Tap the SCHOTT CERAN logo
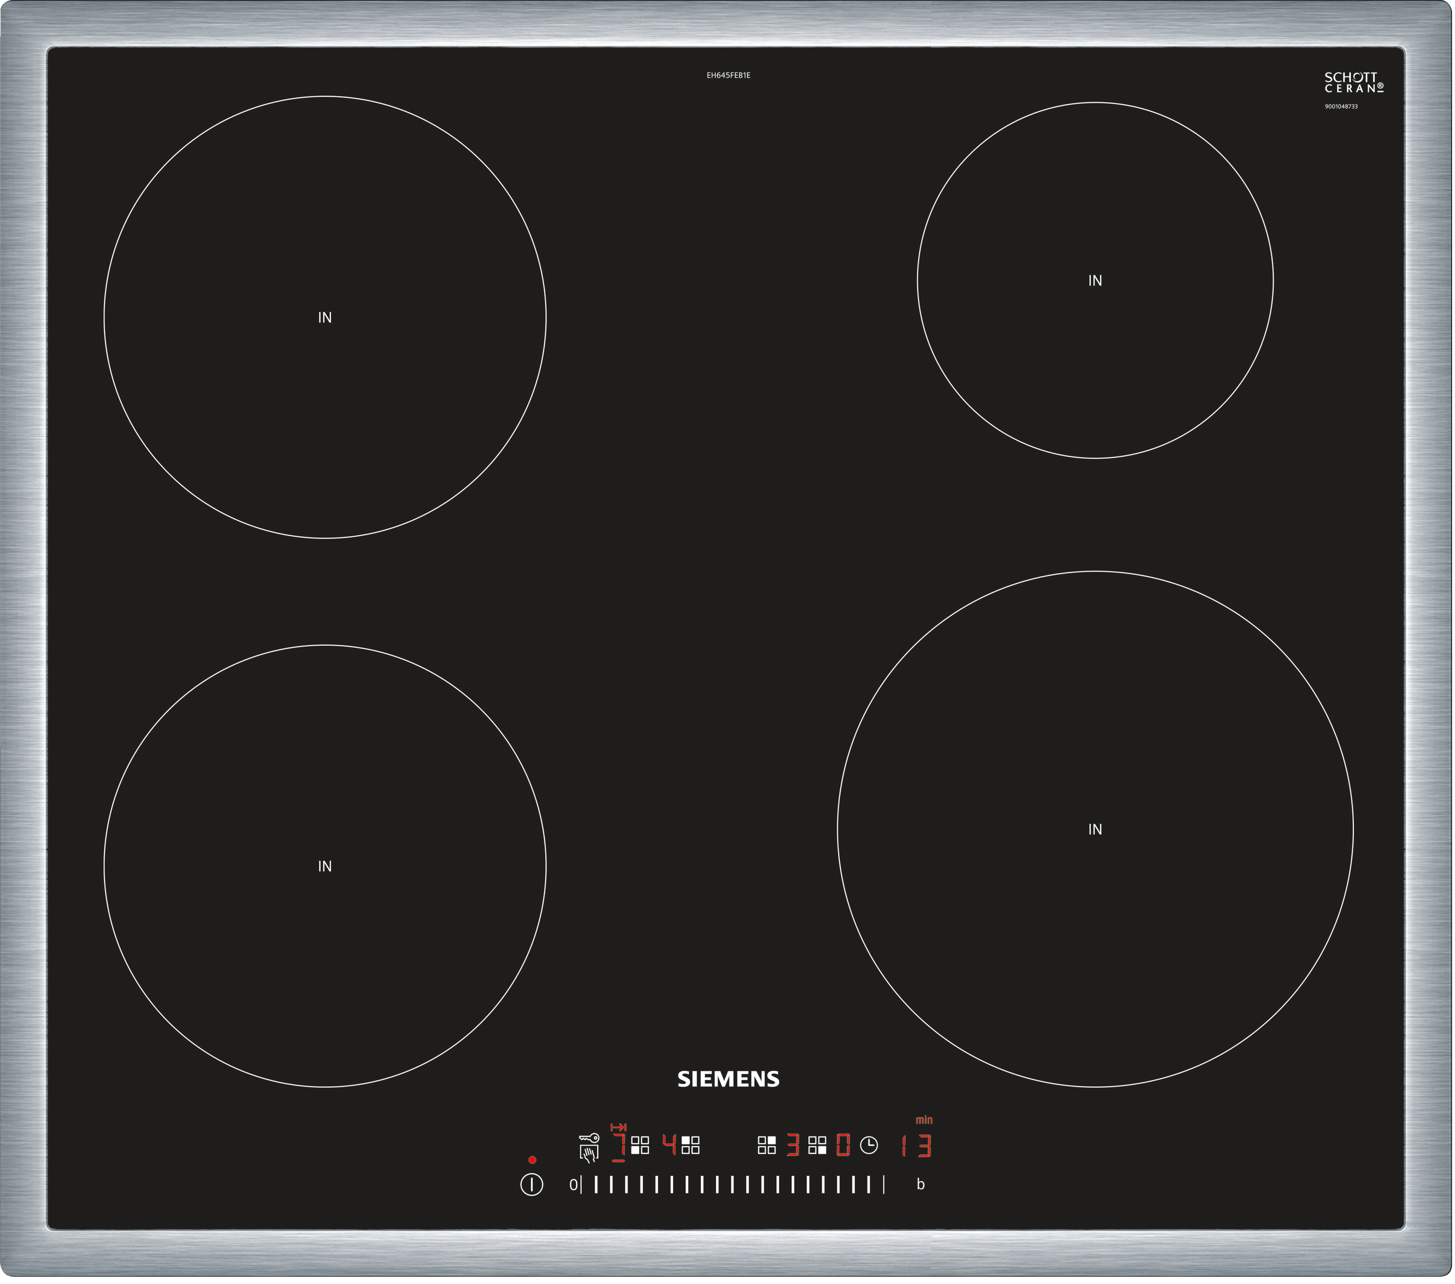Screen dimensions: 1455x1284 coord(1354,83)
